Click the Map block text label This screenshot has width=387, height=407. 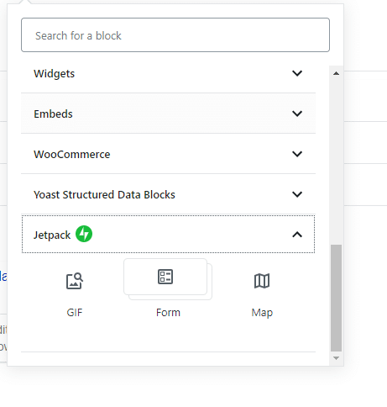pyautogui.click(x=262, y=313)
